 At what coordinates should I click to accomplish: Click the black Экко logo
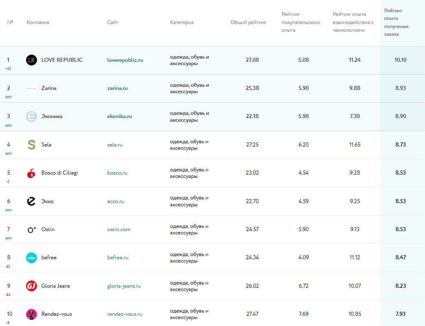point(31,201)
